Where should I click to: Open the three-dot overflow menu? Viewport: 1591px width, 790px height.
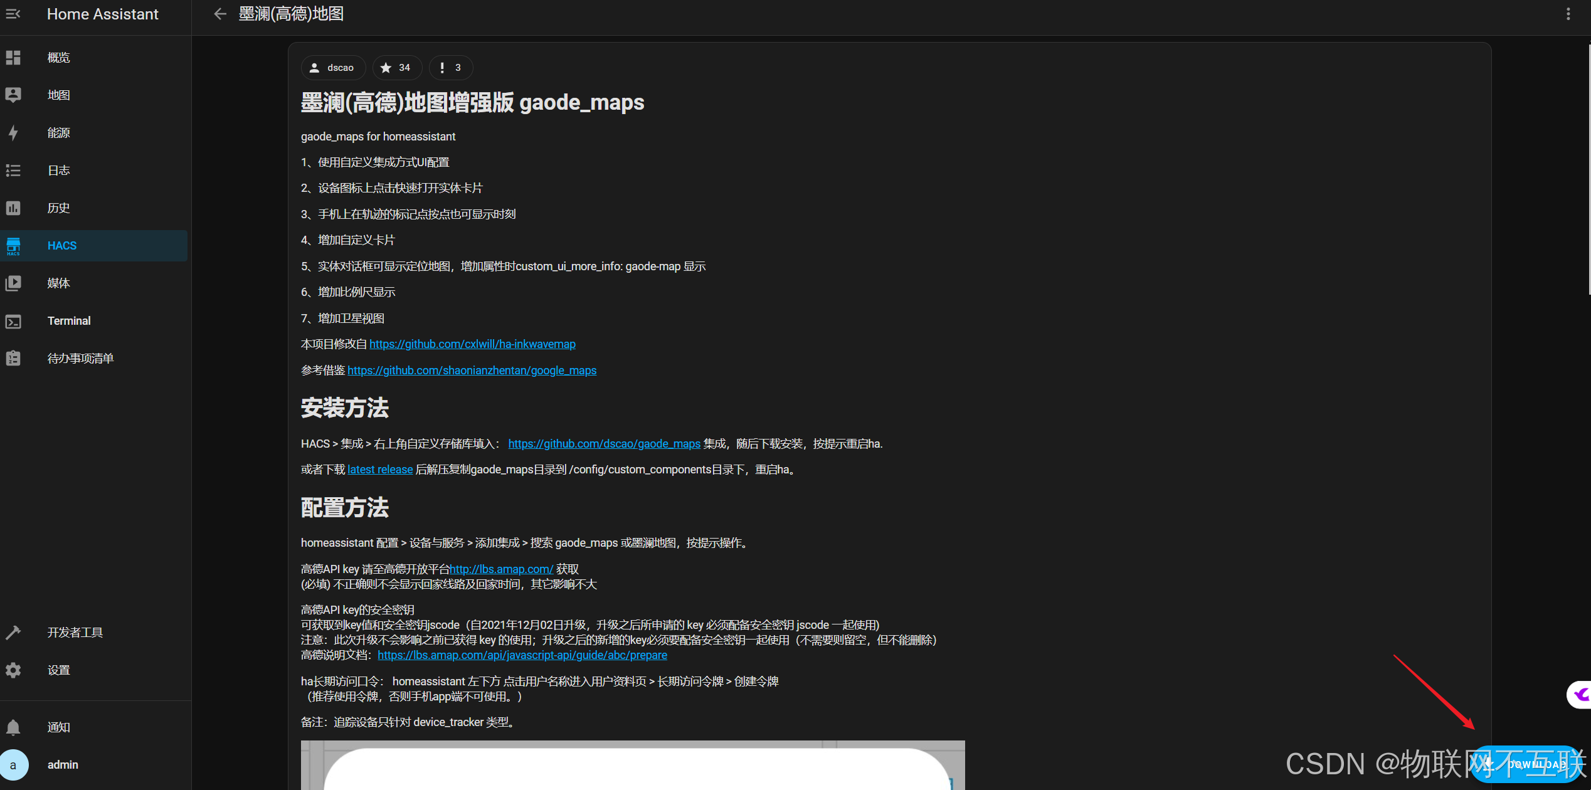1568,14
